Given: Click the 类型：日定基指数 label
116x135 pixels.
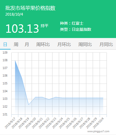Looking at the screenshot, I should tap(75, 29).
